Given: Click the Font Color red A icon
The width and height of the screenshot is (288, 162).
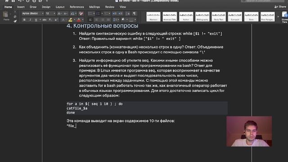Looking at the screenshot, I should tap(79, 20).
